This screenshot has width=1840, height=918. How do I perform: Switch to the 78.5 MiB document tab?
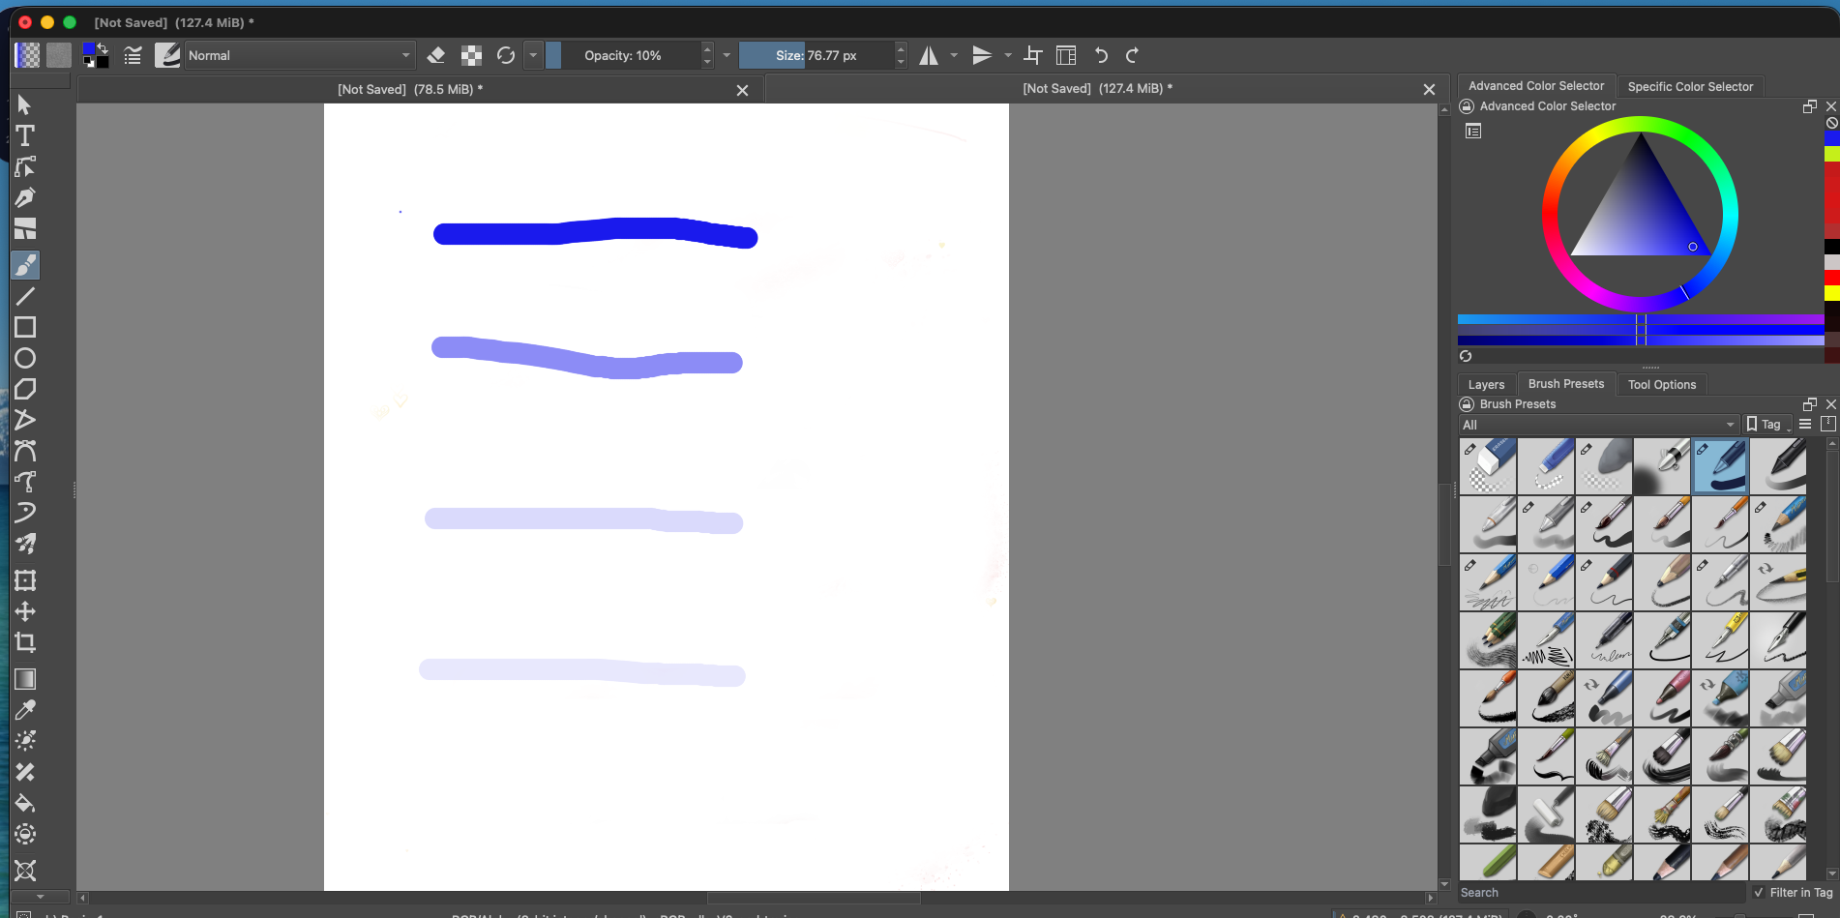click(410, 89)
